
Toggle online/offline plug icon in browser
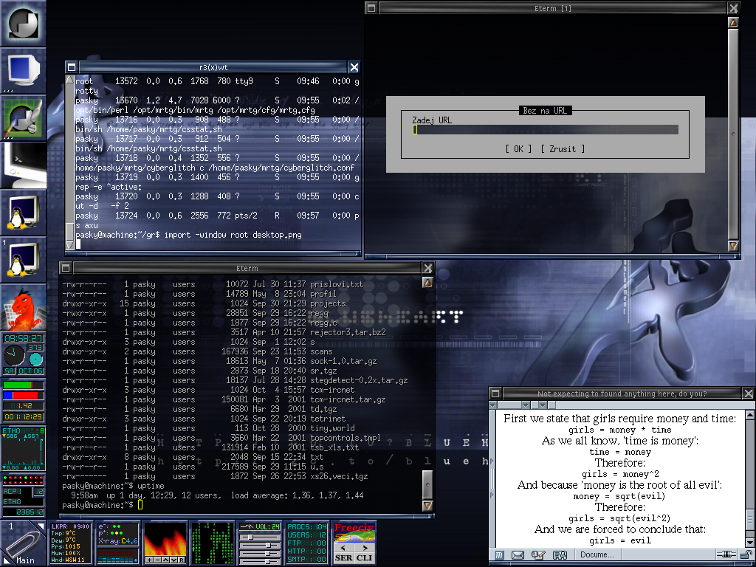coord(726,555)
